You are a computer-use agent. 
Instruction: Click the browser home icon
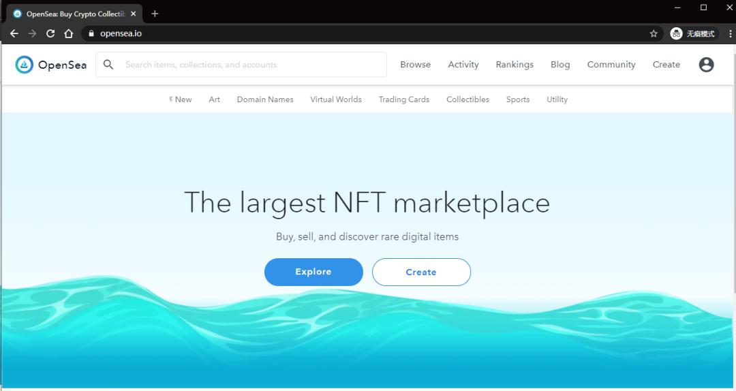pyautogui.click(x=69, y=33)
